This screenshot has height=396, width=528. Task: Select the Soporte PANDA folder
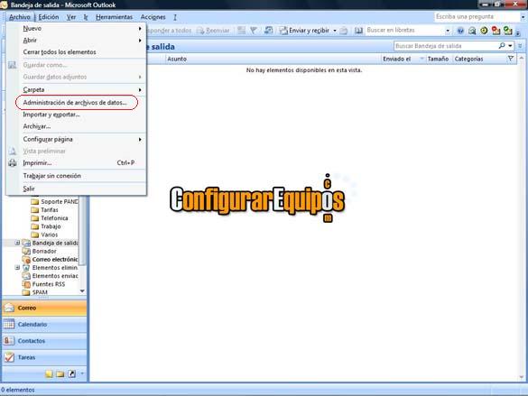[x=54, y=201]
